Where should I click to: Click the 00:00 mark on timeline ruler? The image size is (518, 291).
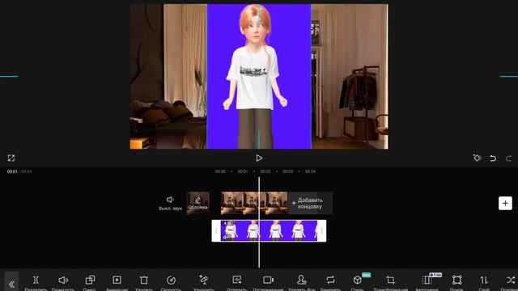coord(220,171)
